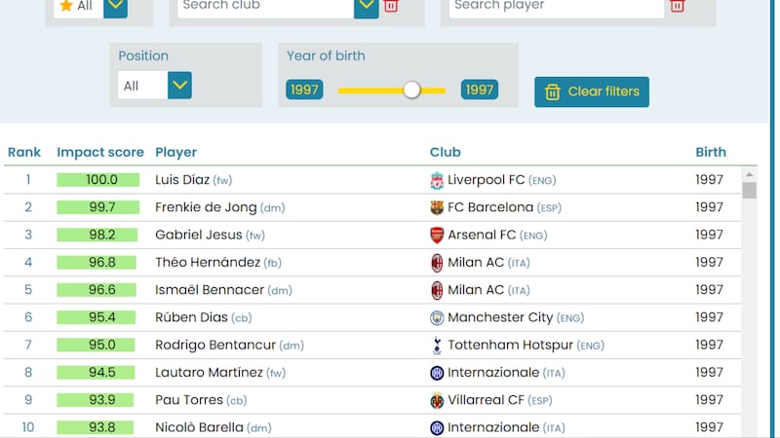Sort table by Birth column header

711,152
